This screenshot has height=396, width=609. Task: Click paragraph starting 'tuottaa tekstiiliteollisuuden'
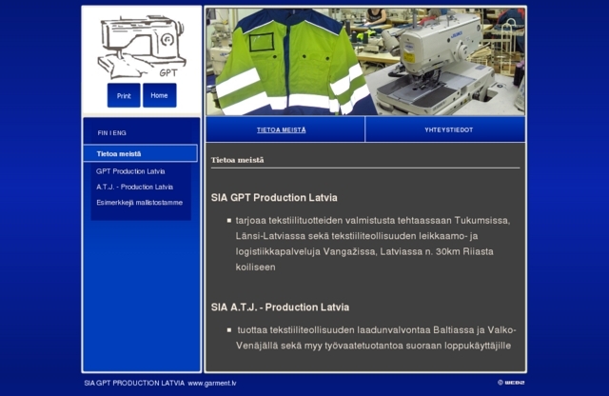point(376,338)
